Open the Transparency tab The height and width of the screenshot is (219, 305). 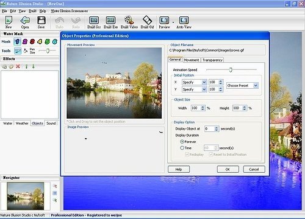click(212, 60)
